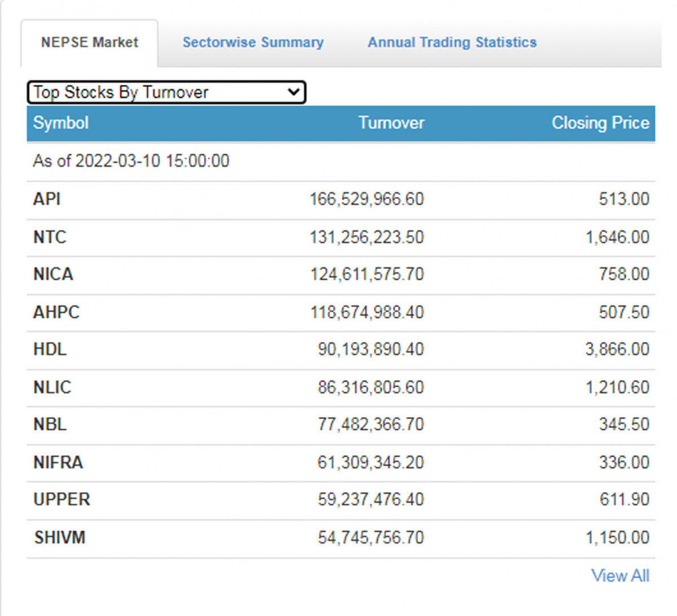Select the NTC stock symbol

[50, 237]
